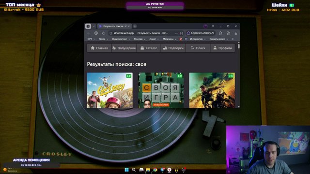Open the yellow icon after Yandex on the taskbar
This screenshot has width=310, height=174.
coord(176,170)
